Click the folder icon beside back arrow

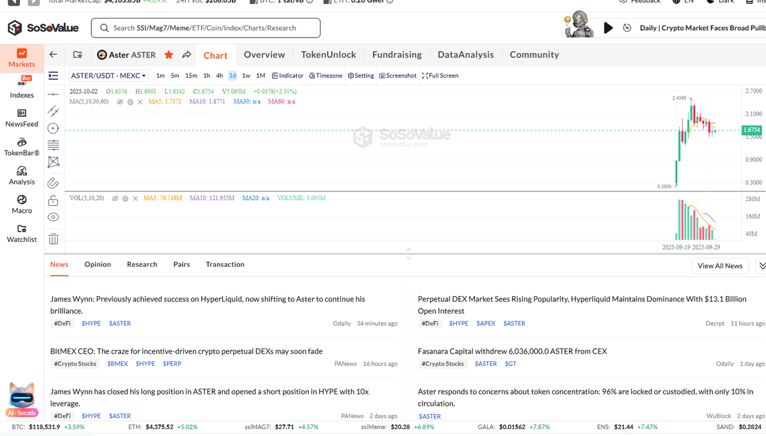pyautogui.click(x=77, y=55)
